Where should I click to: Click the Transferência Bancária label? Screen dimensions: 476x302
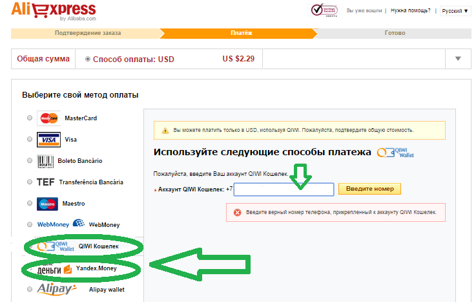91,182
